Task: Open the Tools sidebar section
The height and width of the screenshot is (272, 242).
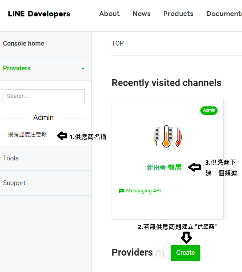Action: 11,158
